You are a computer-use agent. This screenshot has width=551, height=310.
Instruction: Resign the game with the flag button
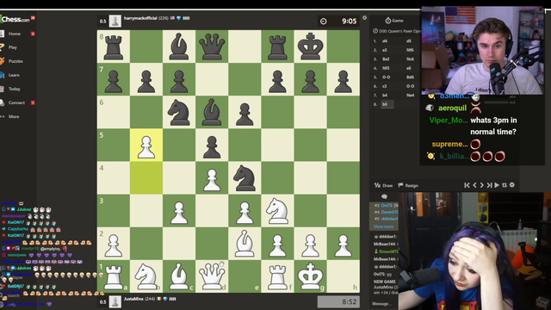pos(407,185)
